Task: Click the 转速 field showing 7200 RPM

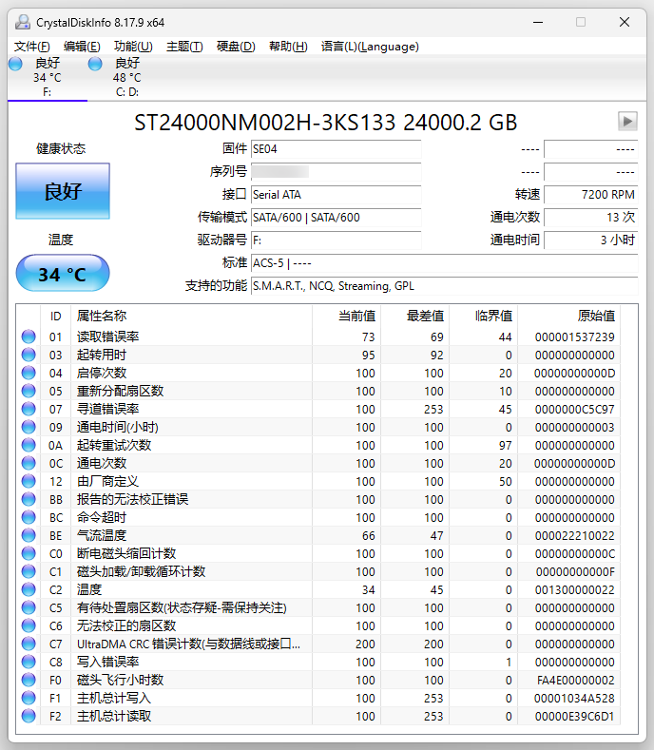Action: point(591,195)
